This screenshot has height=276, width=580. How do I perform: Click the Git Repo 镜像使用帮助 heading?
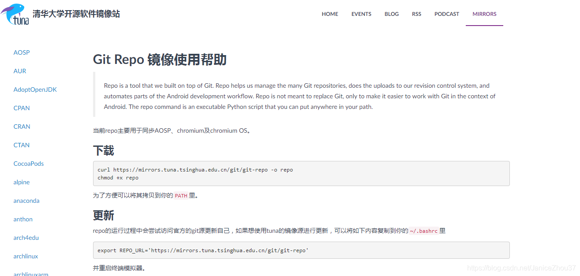click(x=160, y=60)
